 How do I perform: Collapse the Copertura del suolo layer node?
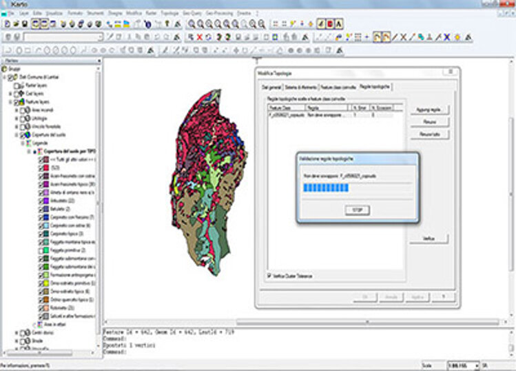pos(16,134)
